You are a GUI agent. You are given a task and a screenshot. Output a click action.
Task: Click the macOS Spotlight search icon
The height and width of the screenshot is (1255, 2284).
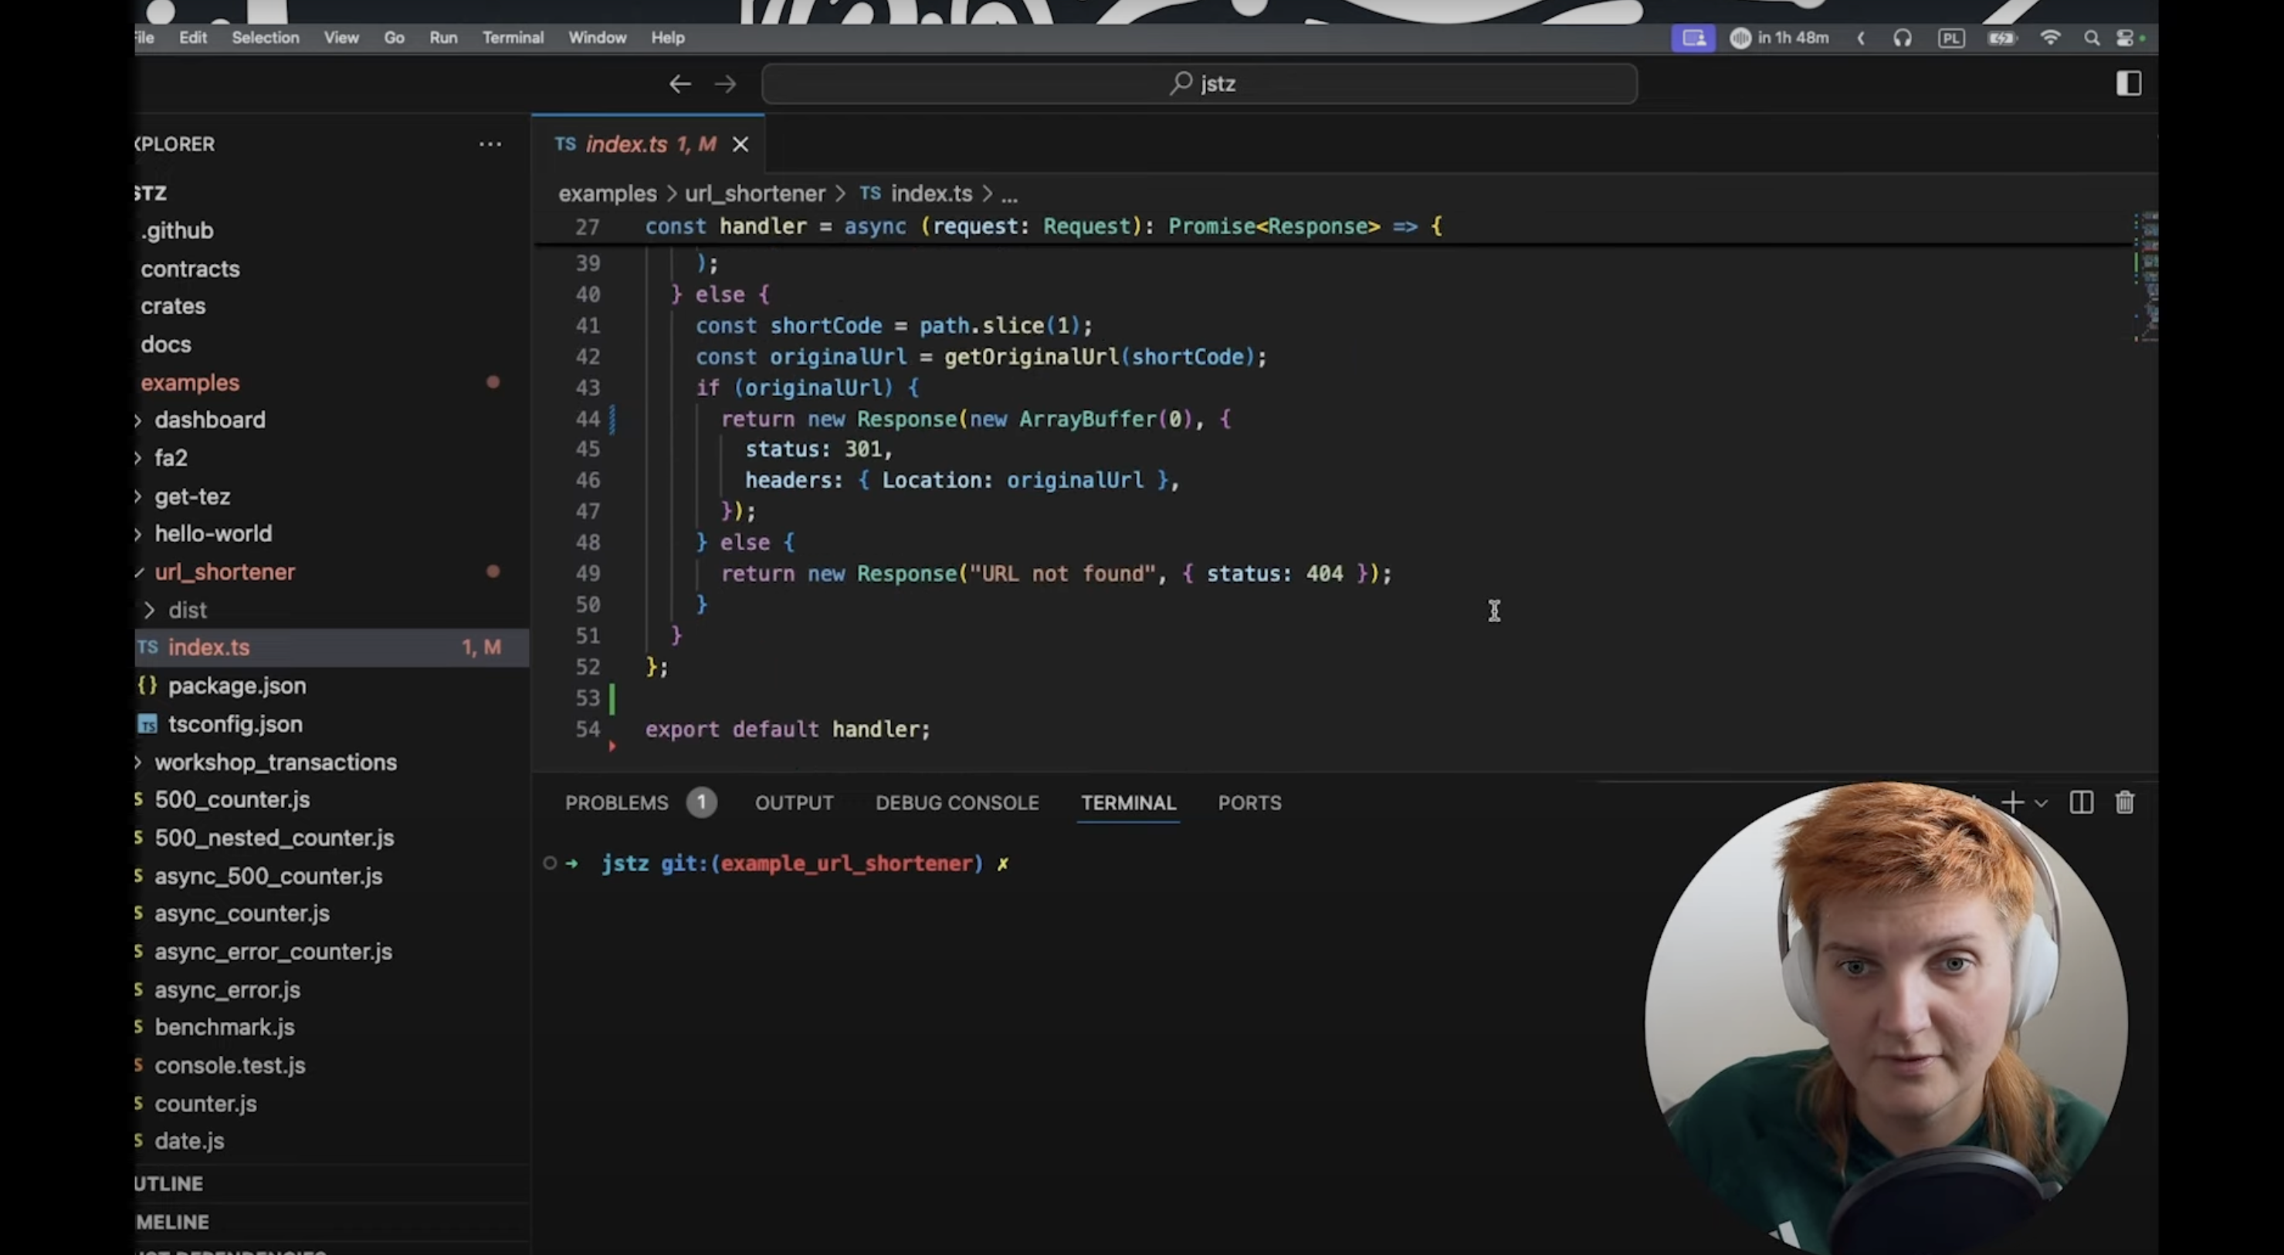pos(2092,38)
